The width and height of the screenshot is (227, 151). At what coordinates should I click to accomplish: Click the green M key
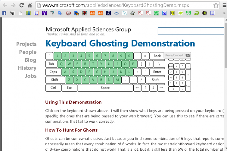[x=117, y=80]
